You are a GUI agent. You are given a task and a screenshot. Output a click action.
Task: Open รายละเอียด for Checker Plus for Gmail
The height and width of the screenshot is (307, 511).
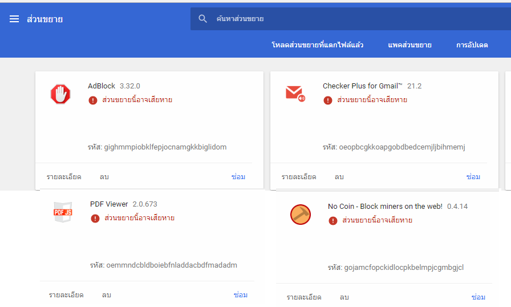[299, 177]
